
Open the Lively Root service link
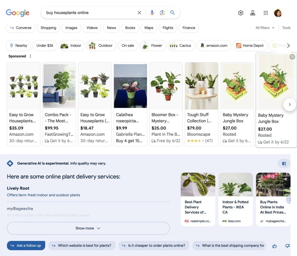(x=18, y=188)
